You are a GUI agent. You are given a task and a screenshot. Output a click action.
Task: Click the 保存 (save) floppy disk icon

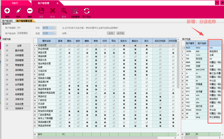tap(41, 11)
